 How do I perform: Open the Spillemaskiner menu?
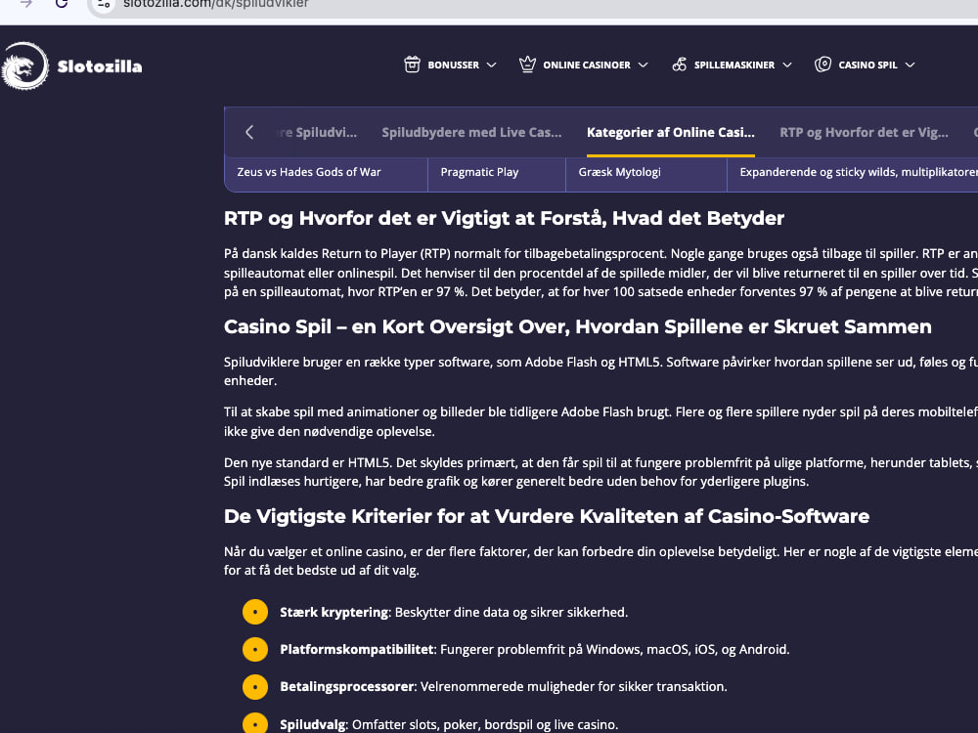pos(733,65)
